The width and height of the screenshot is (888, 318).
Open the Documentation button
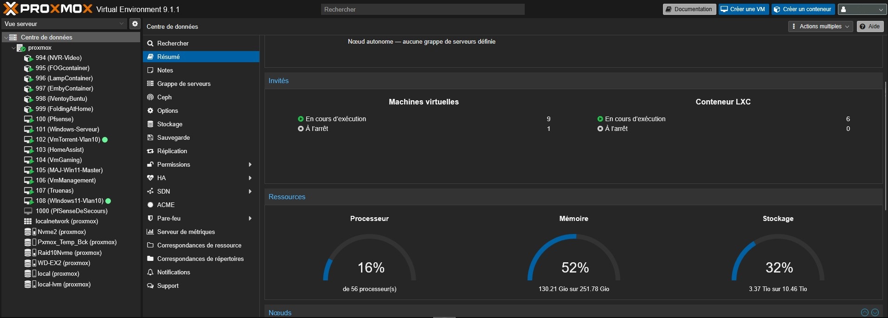tap(689, 9)
